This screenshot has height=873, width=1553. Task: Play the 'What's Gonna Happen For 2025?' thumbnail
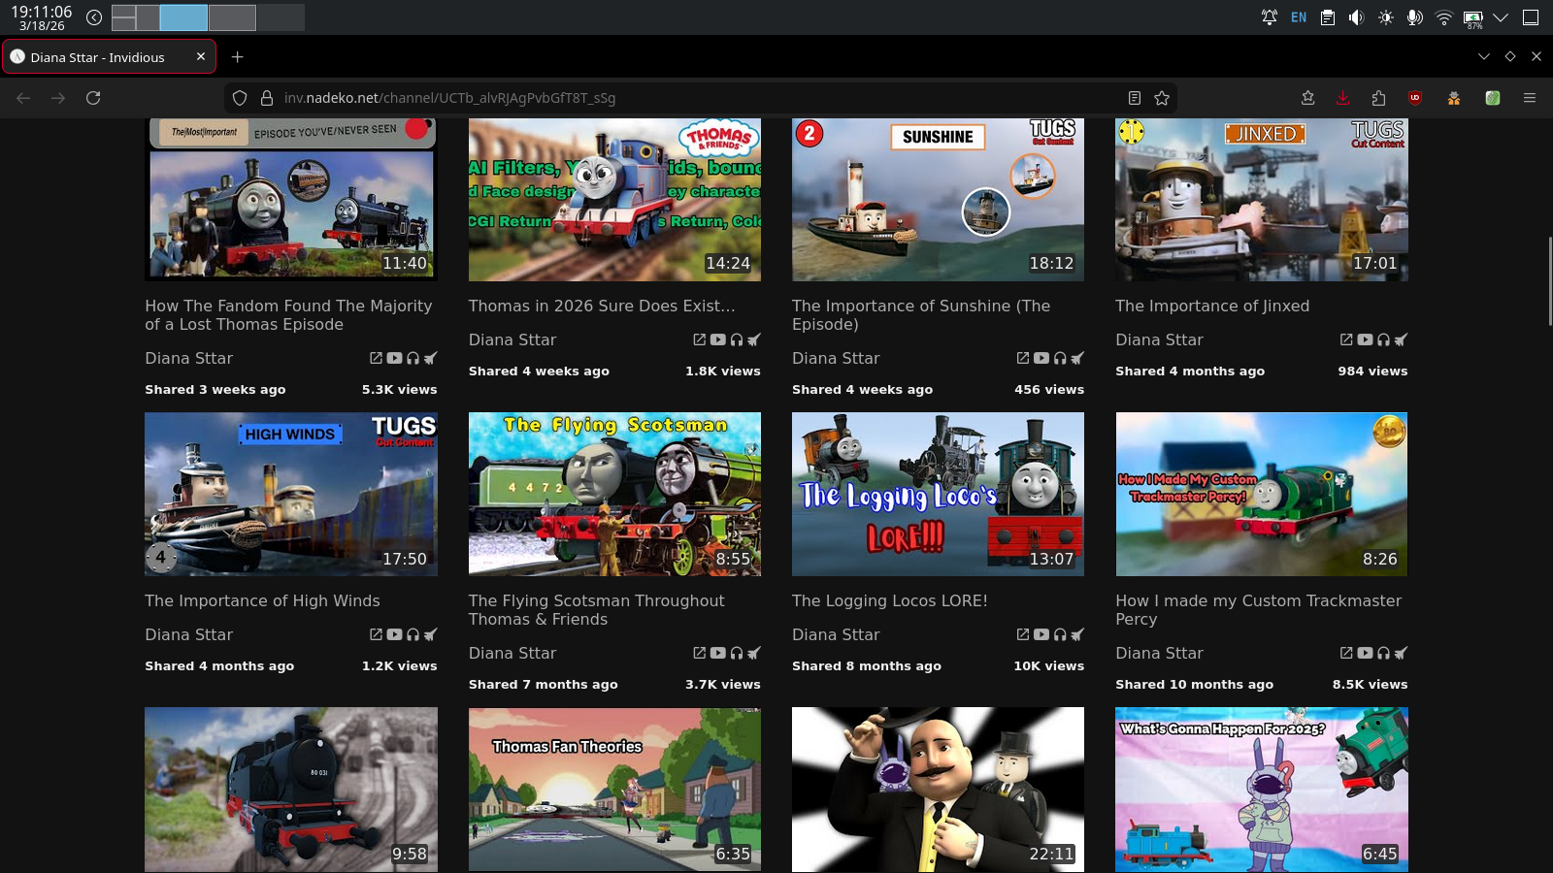[x=1262, y=790]
